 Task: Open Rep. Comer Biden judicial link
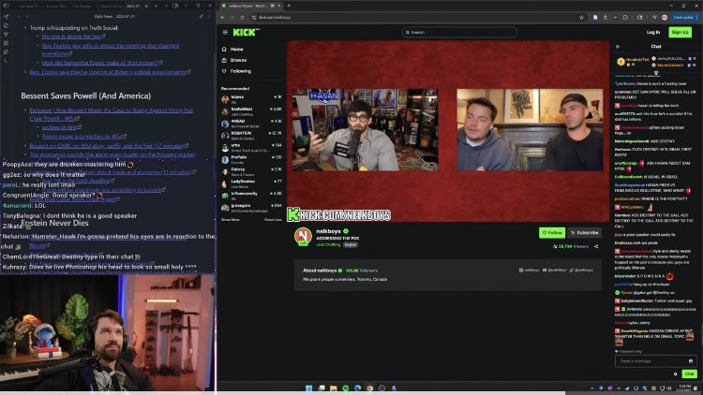(108, 72)
